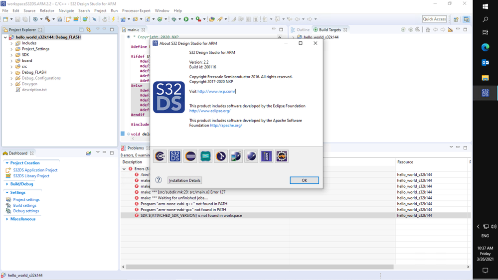Image resolution: width=498 pixels, height=280 pixels.
Task: Click the Quick Access field
Action: tap(434, 19)
